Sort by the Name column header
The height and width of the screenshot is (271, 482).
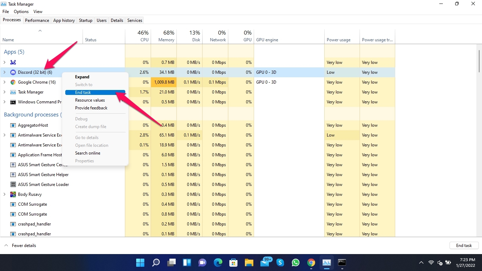[41, 36]
